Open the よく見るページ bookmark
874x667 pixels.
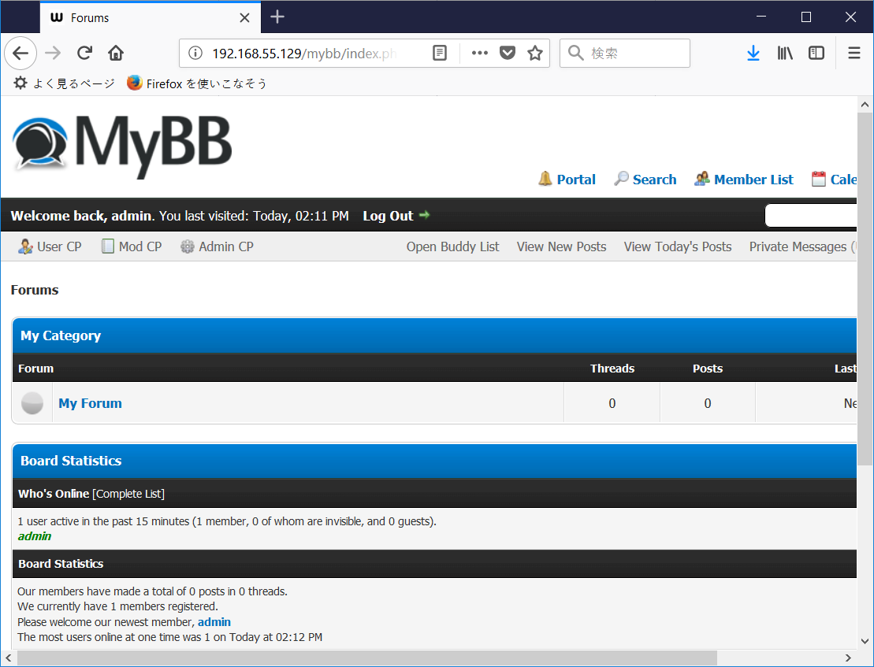pos(64,83)
